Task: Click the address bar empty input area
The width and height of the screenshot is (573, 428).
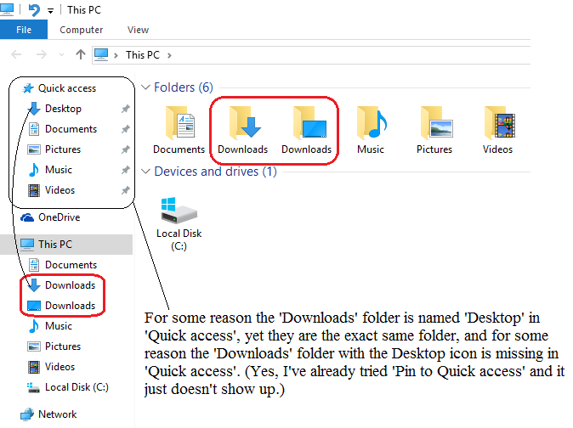Action: (x=351, y=55)
